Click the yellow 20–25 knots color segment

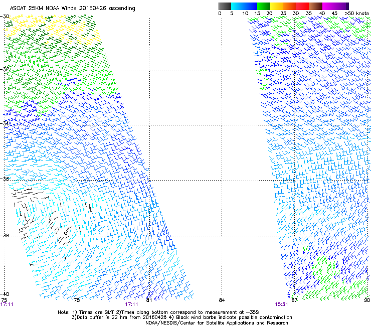[x=277, y=6]
